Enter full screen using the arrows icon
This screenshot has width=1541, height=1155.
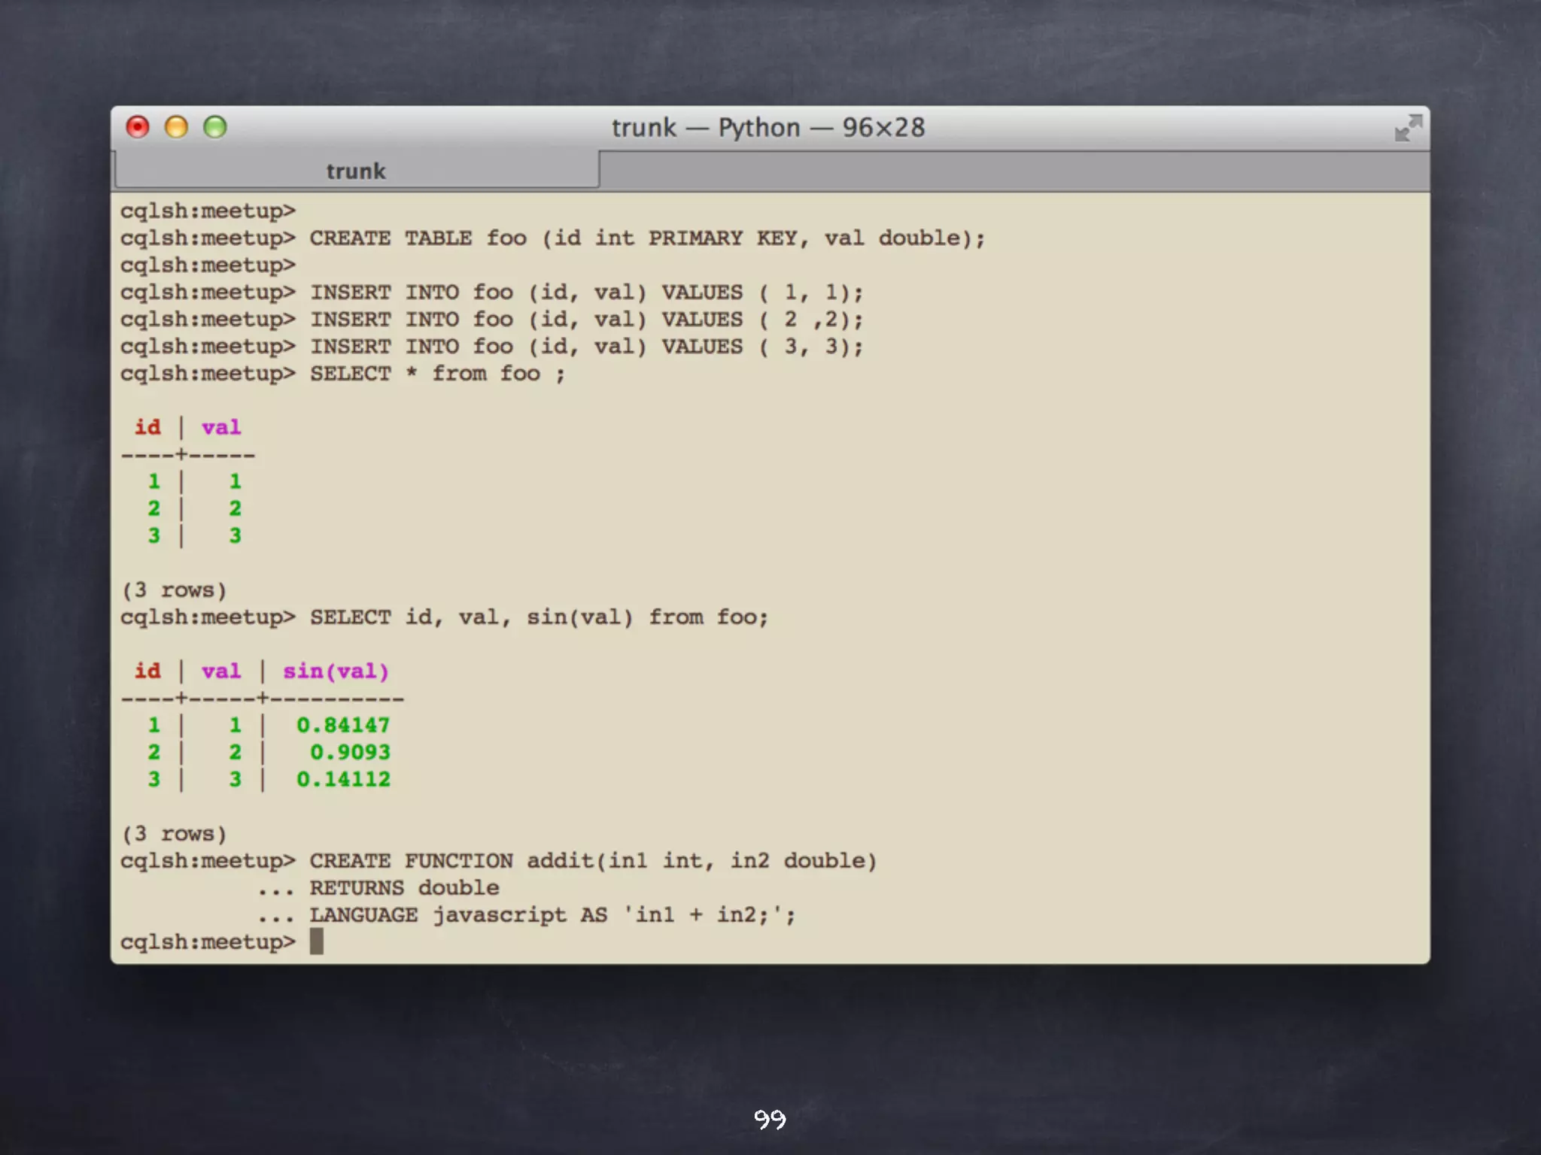1408,128
